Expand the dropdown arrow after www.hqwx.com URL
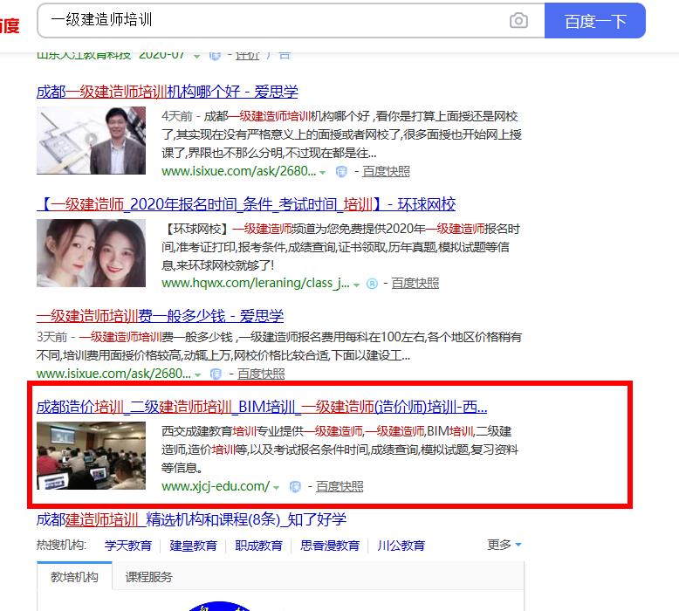Screen dimensions: 679x611 click(356, 284)
